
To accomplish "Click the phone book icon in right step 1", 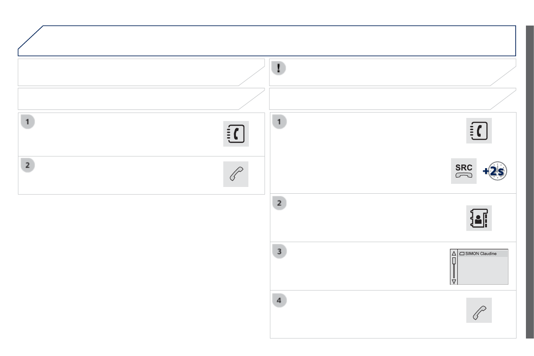I will click(x=479, y=131).
